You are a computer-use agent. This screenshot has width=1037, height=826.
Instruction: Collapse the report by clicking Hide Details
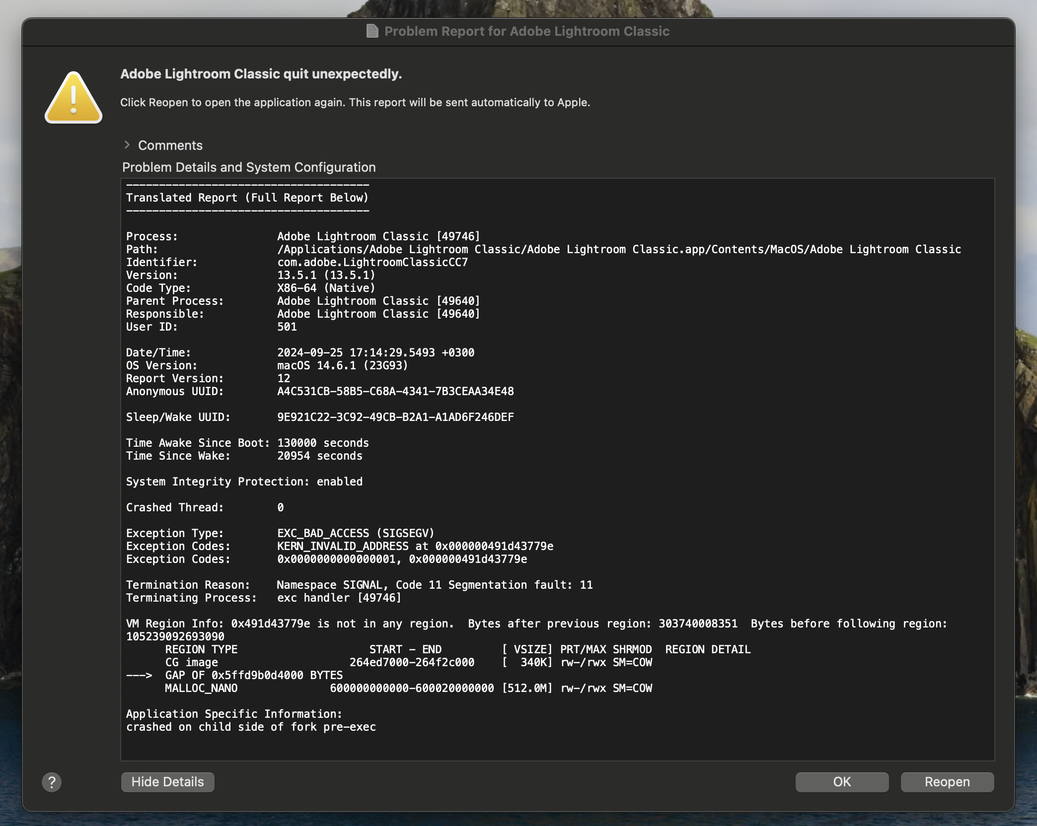(x=167, y=782)
